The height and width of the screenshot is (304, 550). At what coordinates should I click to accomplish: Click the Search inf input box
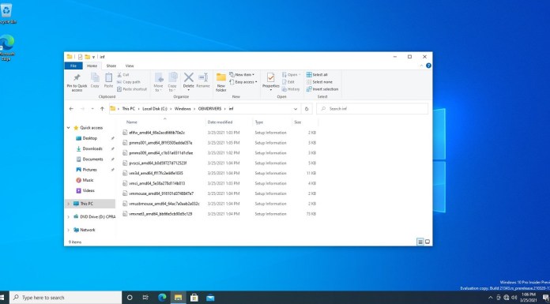[x=372, y=109]
